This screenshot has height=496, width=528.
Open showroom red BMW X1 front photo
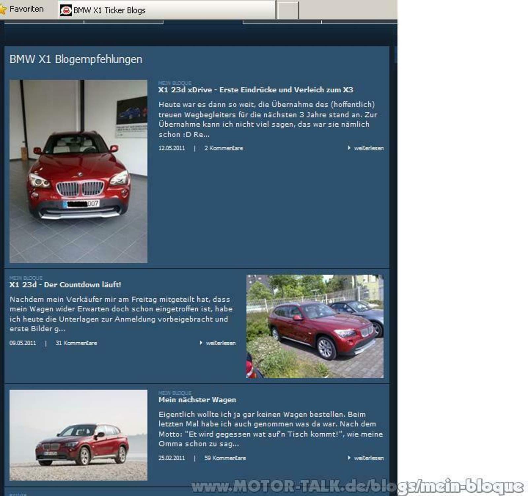[x=79, y=171]
